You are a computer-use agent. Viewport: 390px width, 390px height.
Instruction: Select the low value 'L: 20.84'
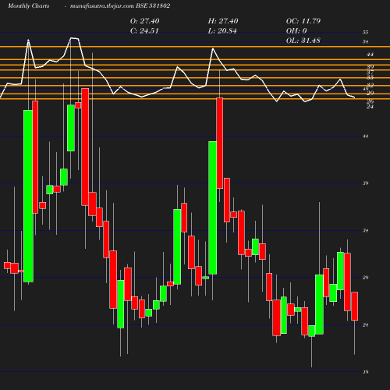[222, 31]
